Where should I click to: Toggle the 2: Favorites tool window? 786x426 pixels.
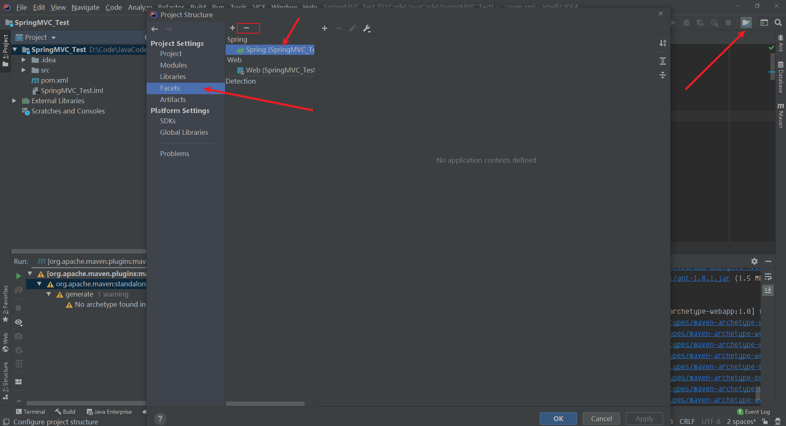click(5, 304)
